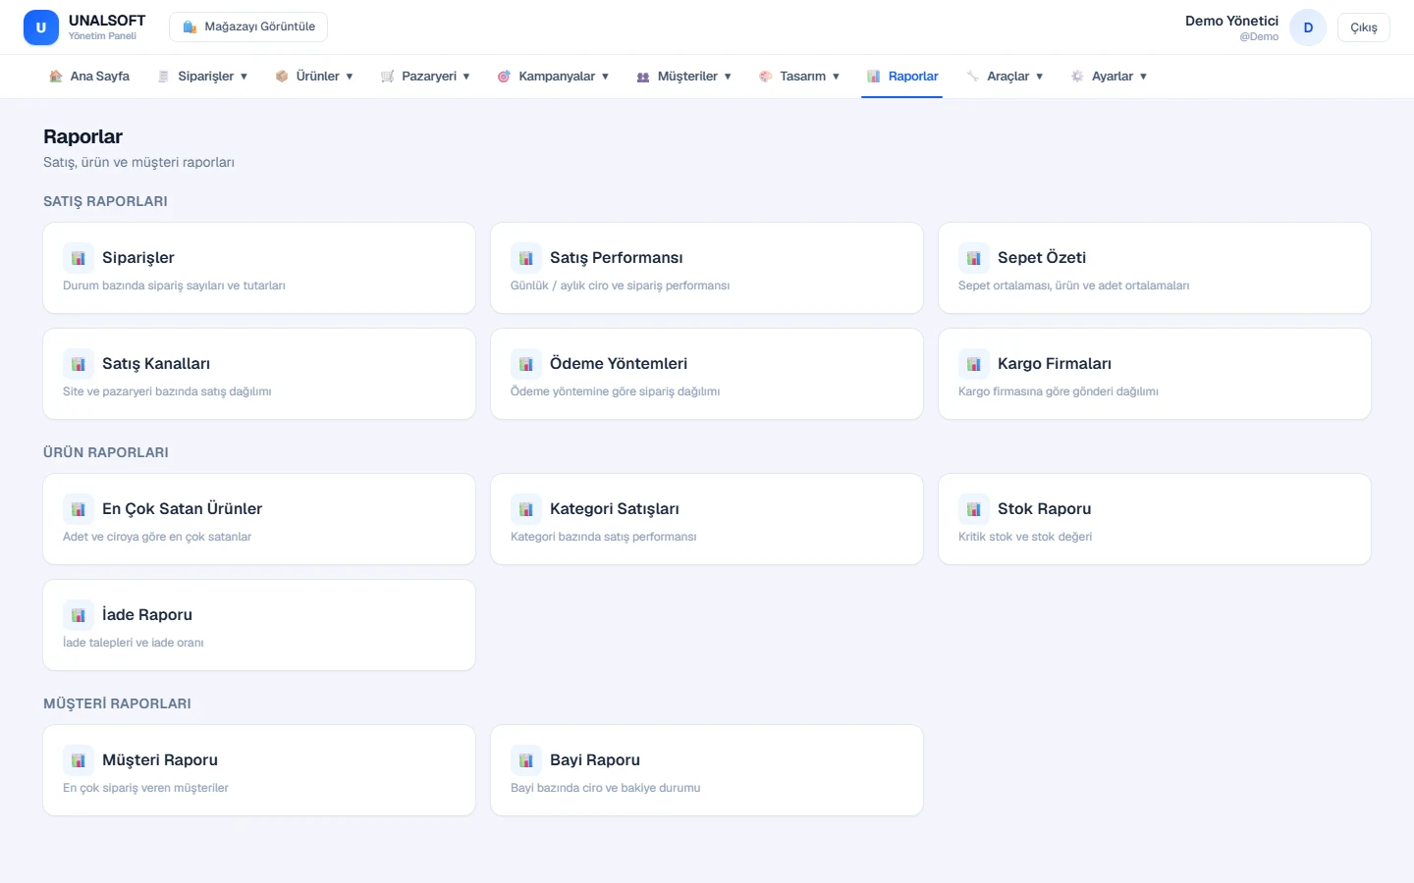Click 'Ödeme yöntemine göre sipariş dağılımı' description
Viewport: 1414px width, 883px height.
[x=615, y=391]
